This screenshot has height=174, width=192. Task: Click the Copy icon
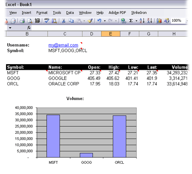[x=71, y=21]
